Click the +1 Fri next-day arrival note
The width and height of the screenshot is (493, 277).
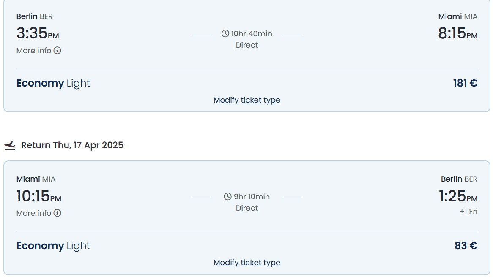point(468,212)
